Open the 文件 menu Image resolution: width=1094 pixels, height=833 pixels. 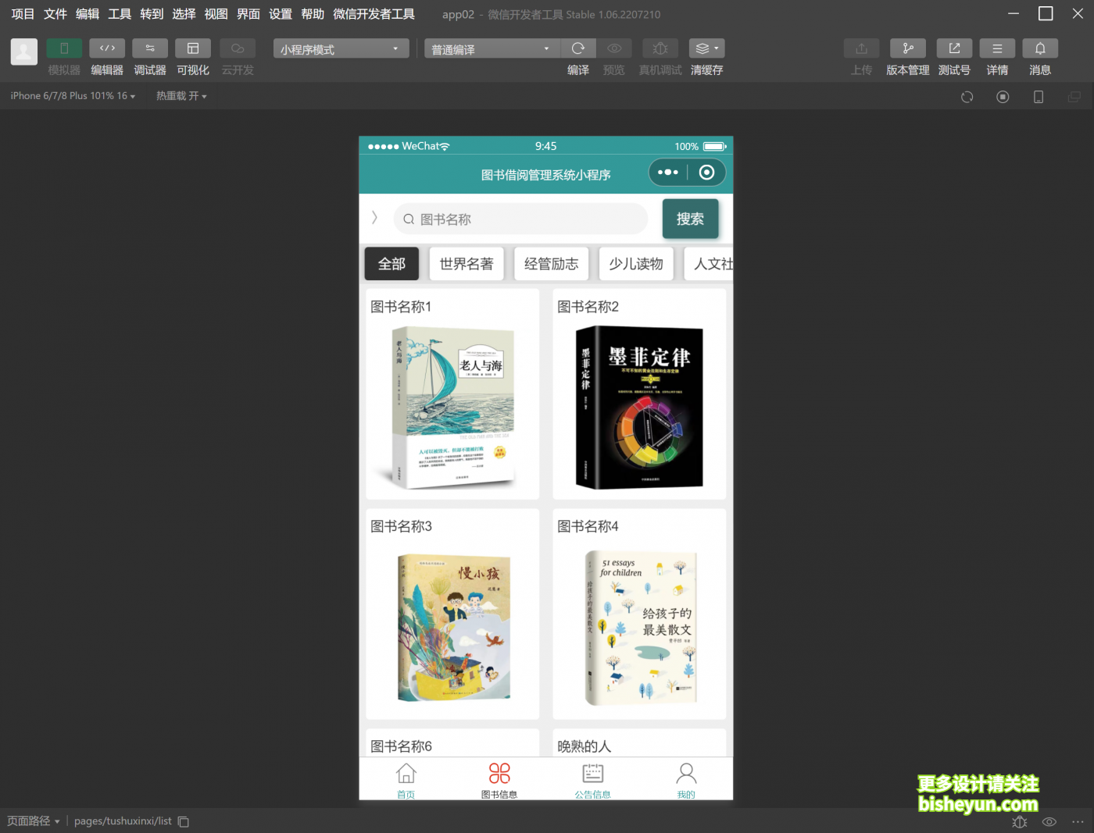click(55, 14)
